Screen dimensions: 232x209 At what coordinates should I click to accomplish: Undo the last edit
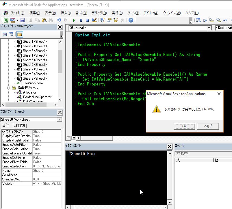(x=59, y=20)
